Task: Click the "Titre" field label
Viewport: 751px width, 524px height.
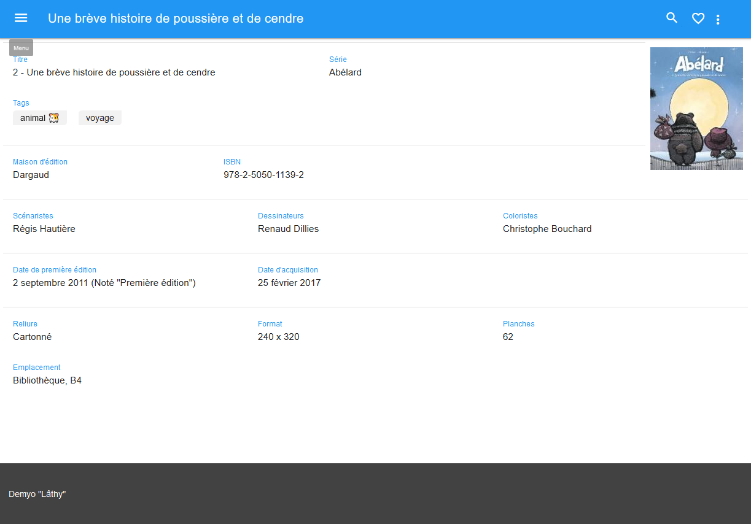Action: [20, 60]
